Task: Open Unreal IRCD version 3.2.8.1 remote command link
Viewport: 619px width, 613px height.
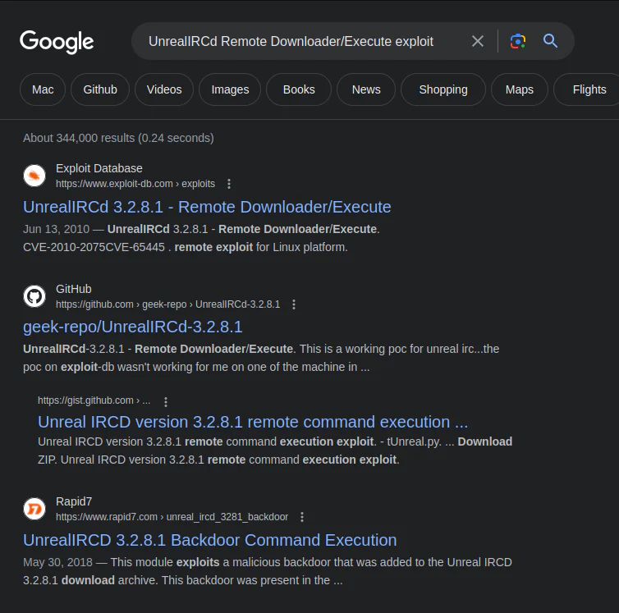Action: point(253,422)
